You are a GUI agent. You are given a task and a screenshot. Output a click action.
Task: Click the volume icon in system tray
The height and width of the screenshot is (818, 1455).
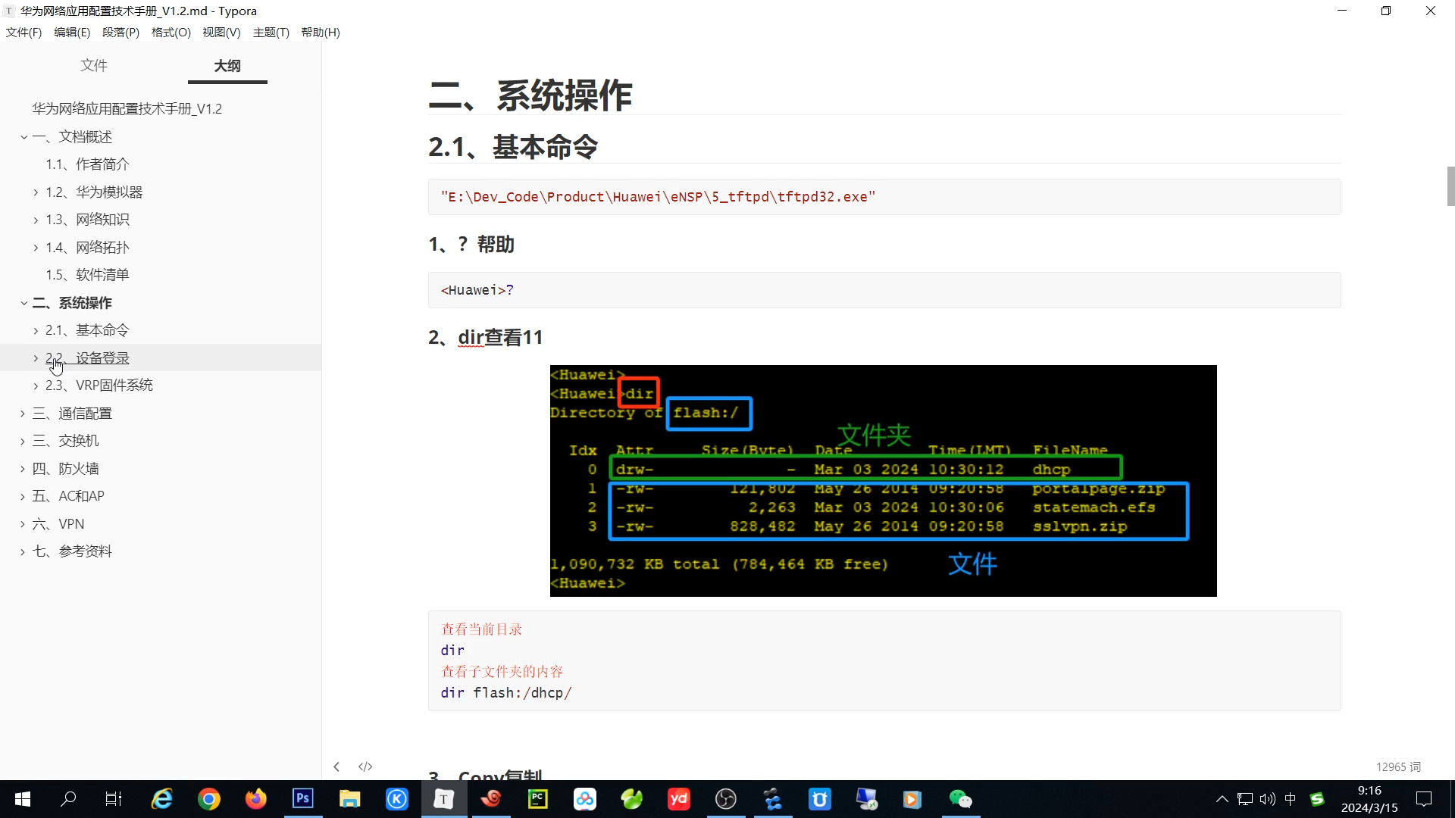tap(1268, 799)
